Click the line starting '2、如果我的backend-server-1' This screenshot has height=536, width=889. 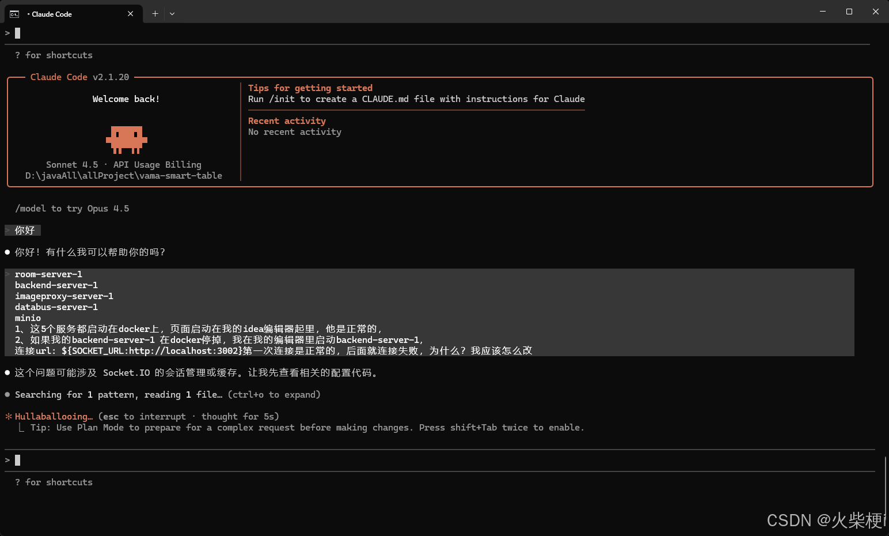(x=219, y=340)
